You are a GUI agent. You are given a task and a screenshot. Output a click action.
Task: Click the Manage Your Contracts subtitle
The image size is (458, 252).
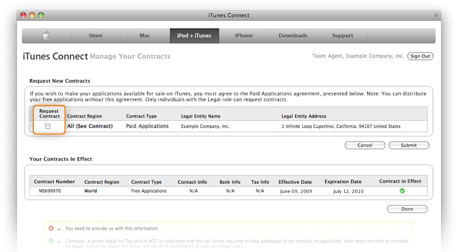(130, 56)
